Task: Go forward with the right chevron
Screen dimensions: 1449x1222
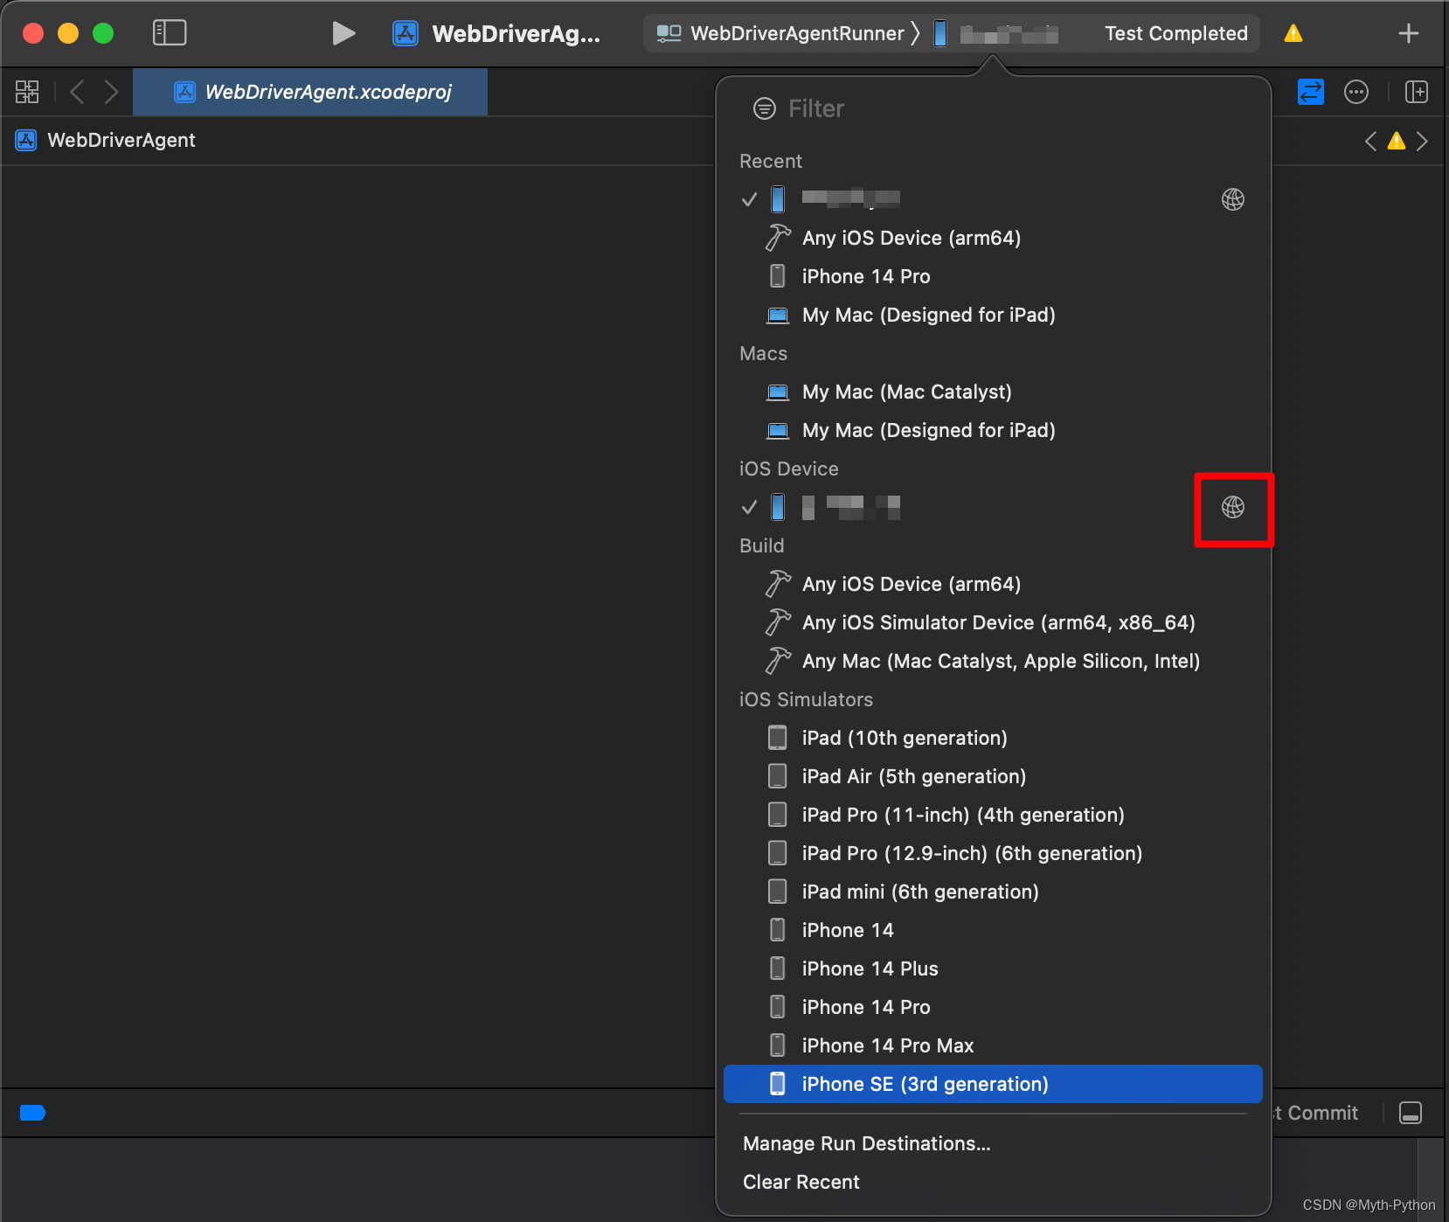Action: [x=111, y=92]
